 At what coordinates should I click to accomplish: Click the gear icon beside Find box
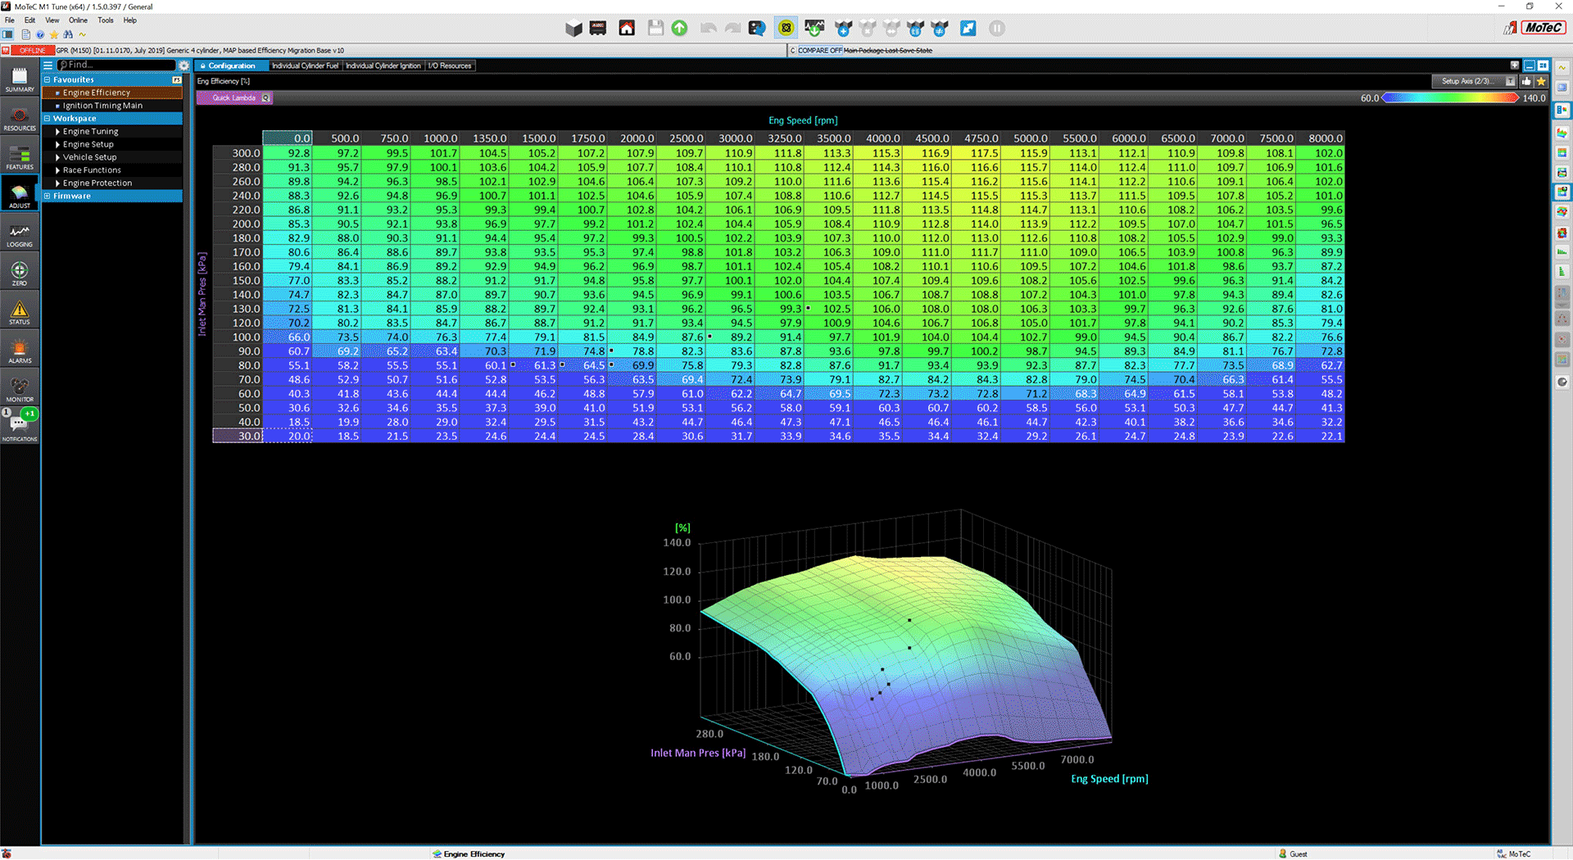click(x=184, y=66)
